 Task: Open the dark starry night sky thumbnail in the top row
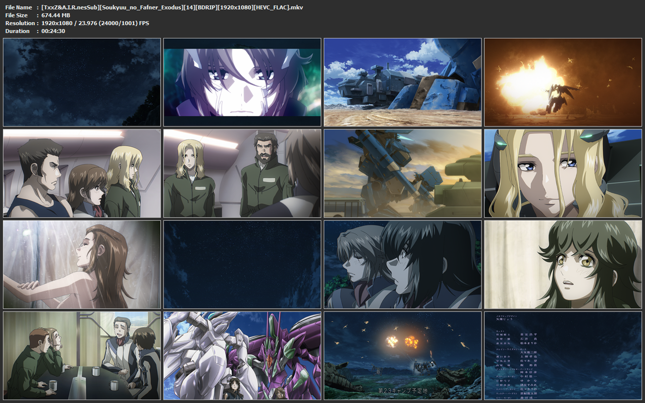(82, 82)
